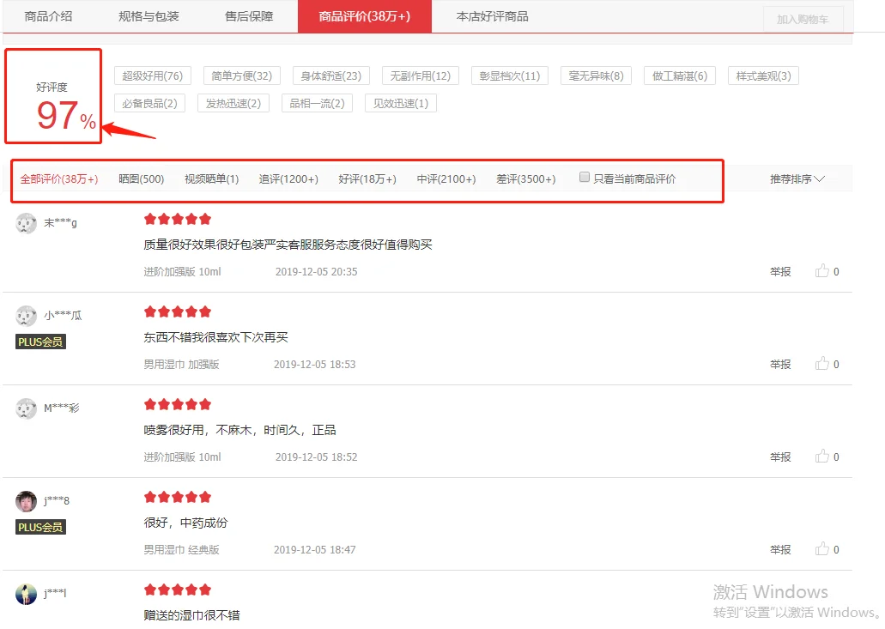Click timestamp 2019-12-05 18:47
Viewport: 885px width, 629px height.
tap(315, 549)
